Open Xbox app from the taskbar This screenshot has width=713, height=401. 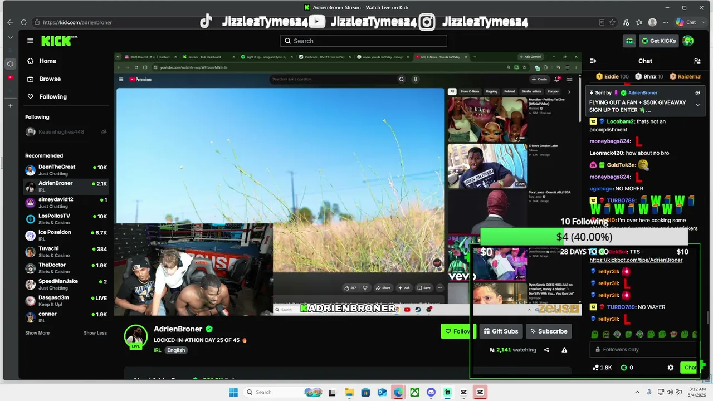click(414, 392)
